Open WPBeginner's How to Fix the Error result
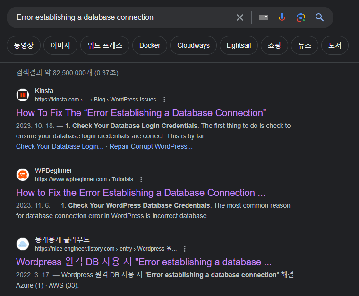This screenshot has height=296, width=359. pyautogui.click(x=141, y=193)
